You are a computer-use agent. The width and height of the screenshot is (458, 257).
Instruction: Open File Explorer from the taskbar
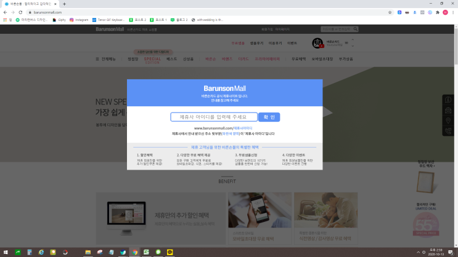pyautogui.click(x=88, y=252)
